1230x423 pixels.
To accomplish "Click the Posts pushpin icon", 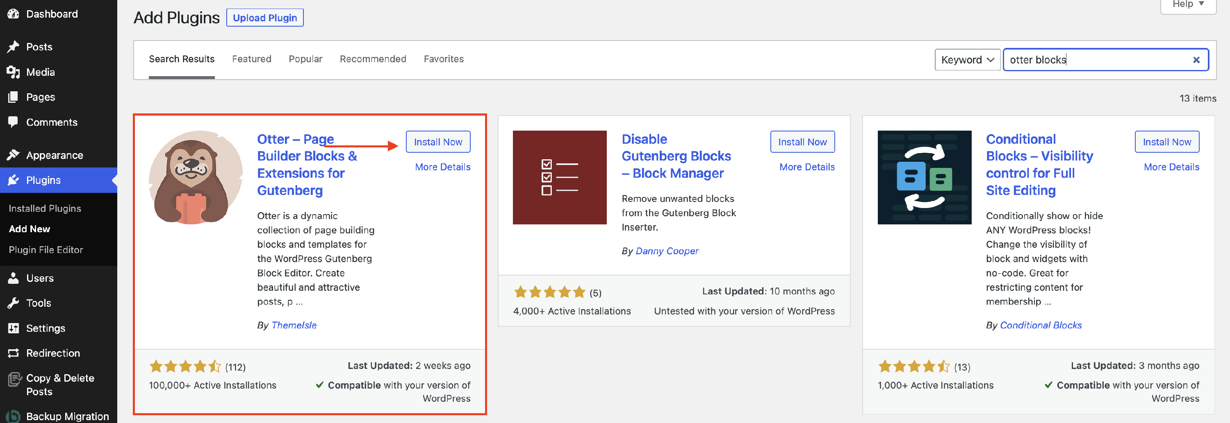I will [14, 47].
